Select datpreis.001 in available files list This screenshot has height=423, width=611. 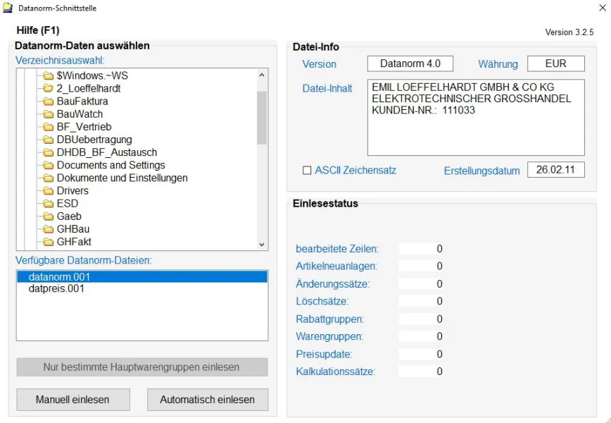[x=56, y=288]
